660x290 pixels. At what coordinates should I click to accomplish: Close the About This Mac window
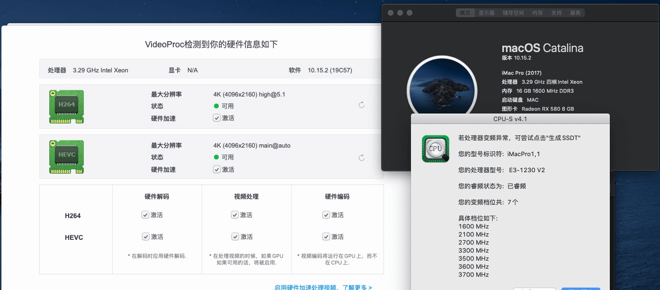391,13
